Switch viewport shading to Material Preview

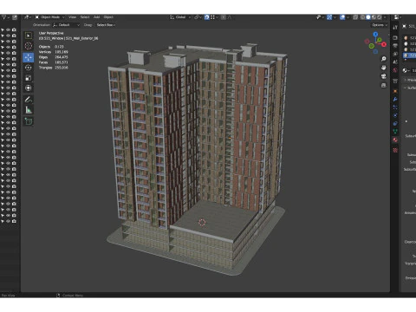[374, 17]
